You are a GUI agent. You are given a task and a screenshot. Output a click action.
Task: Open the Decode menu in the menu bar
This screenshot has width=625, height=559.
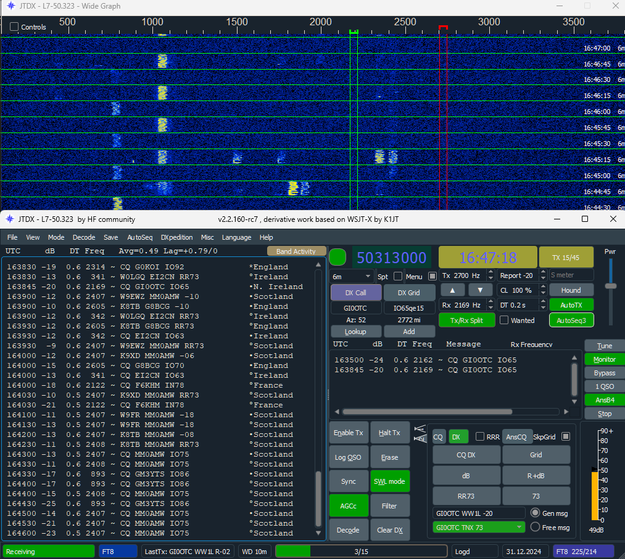point(84,237)
